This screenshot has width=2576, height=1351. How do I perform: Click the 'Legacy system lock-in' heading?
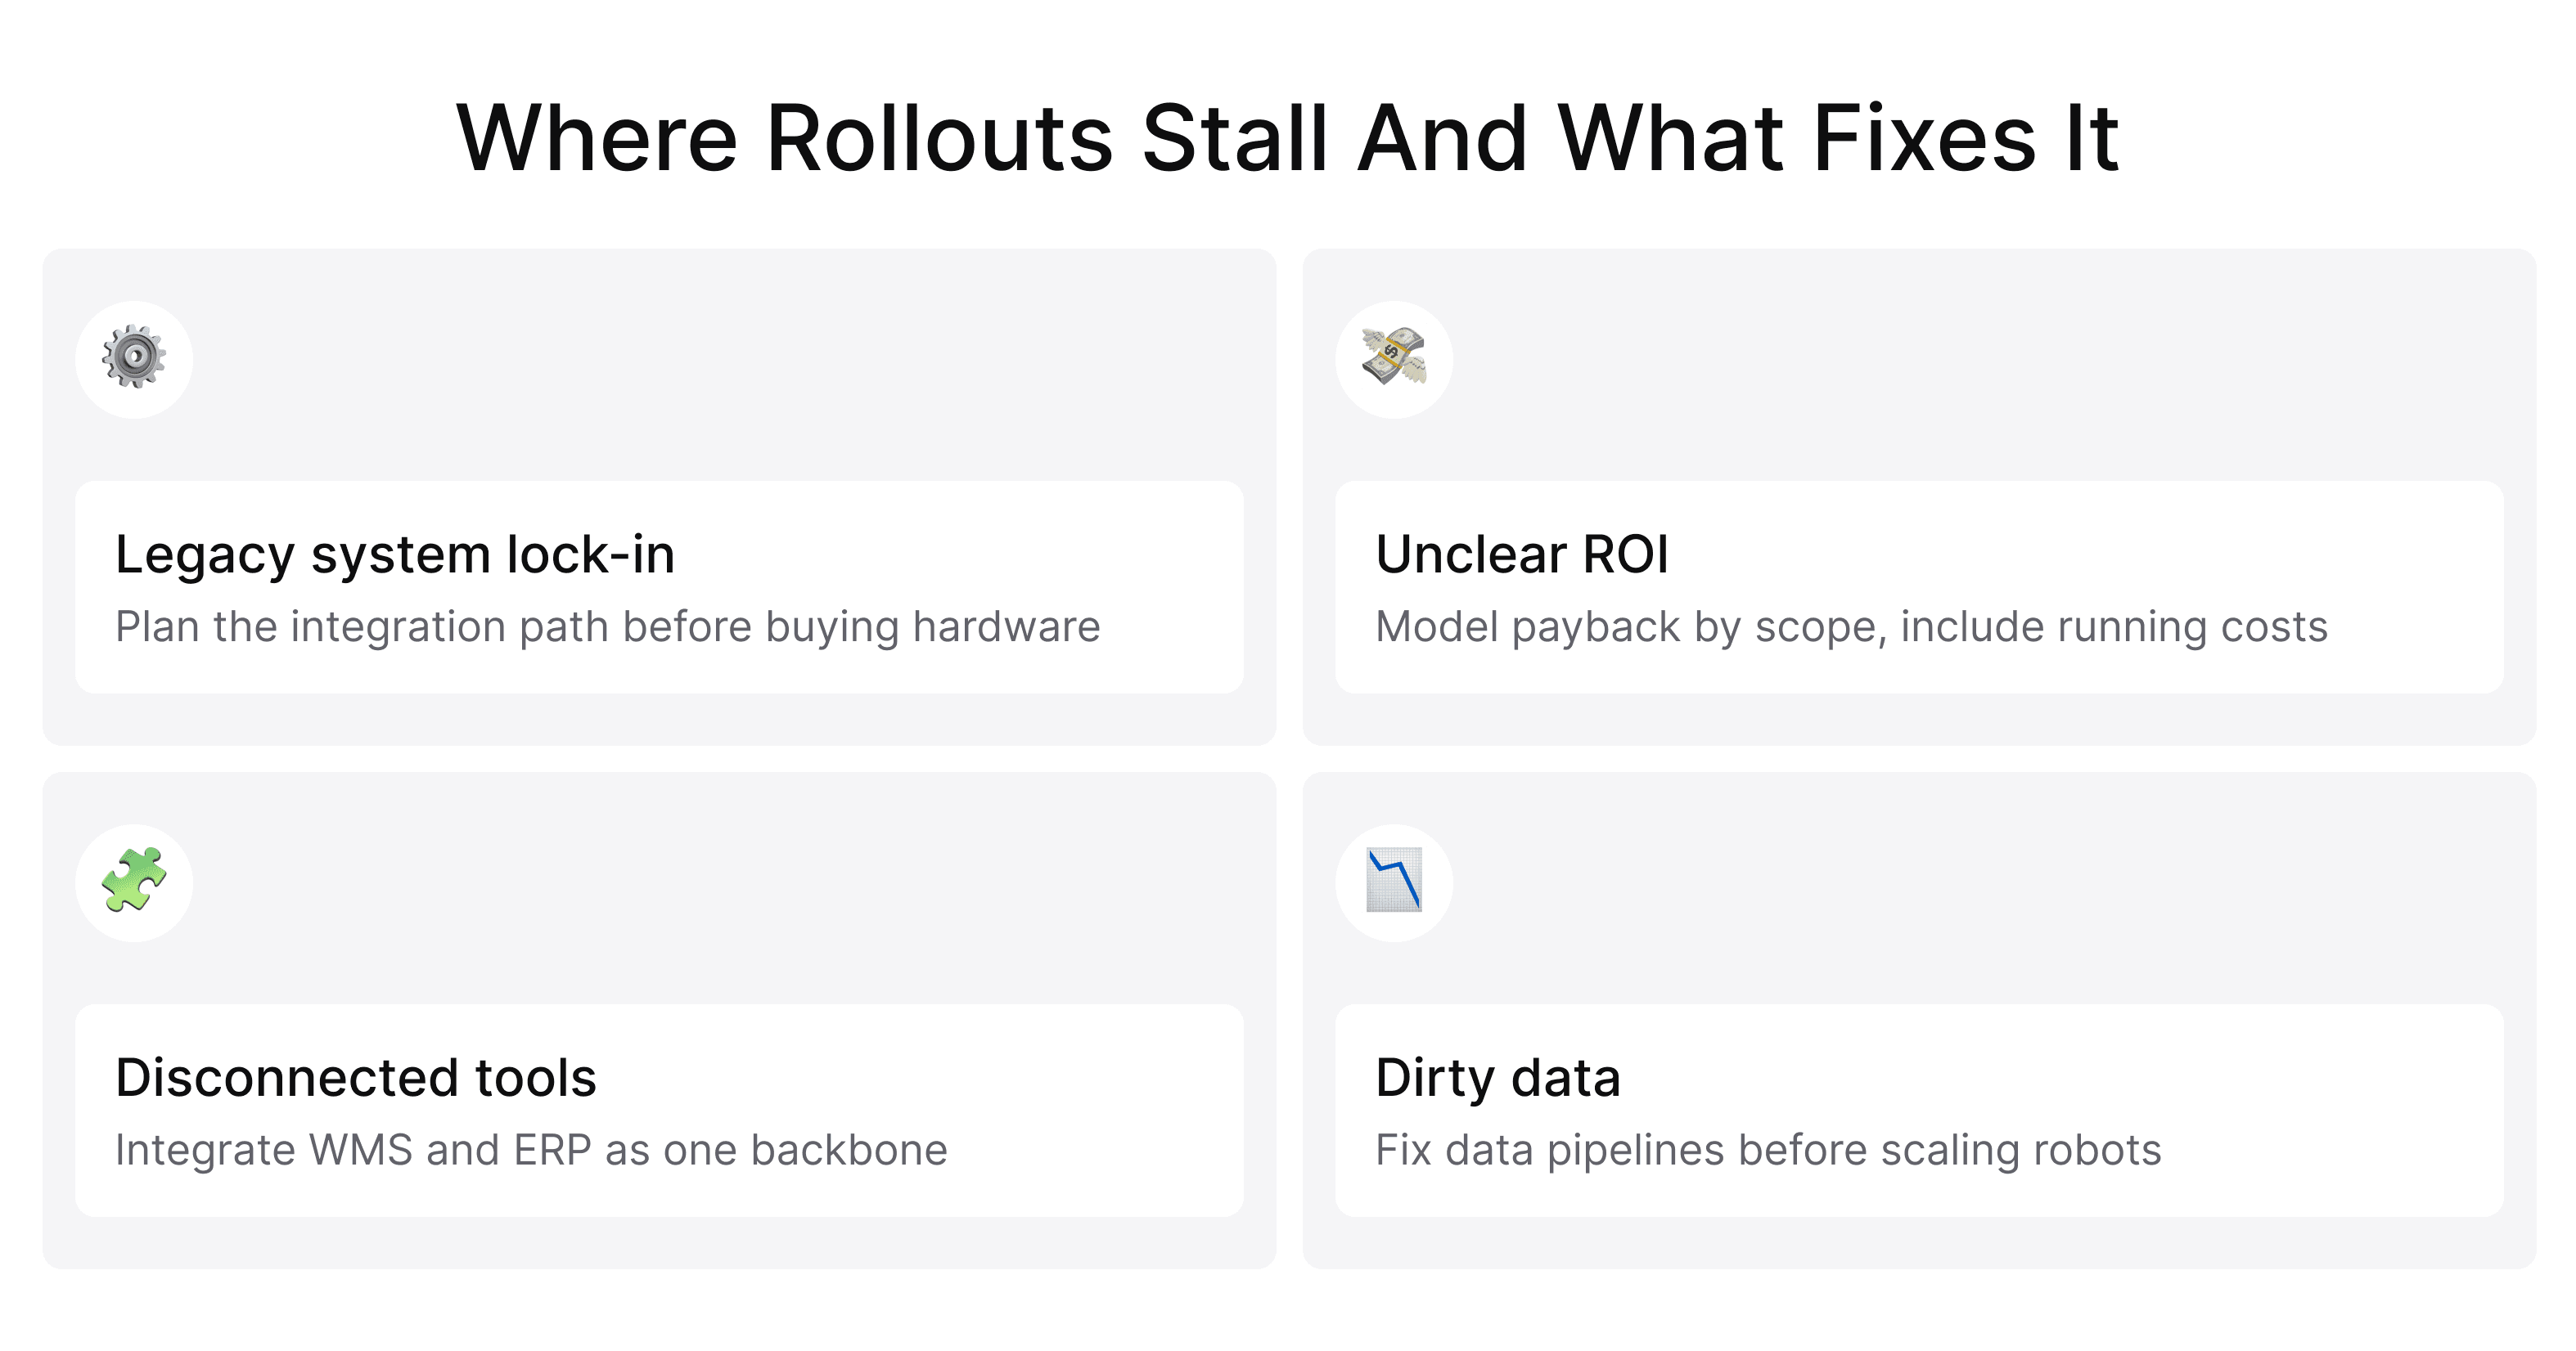(395, 554)
